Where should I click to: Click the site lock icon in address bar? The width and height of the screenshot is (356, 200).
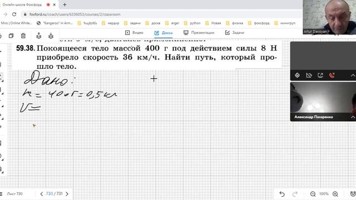point(25,14)
